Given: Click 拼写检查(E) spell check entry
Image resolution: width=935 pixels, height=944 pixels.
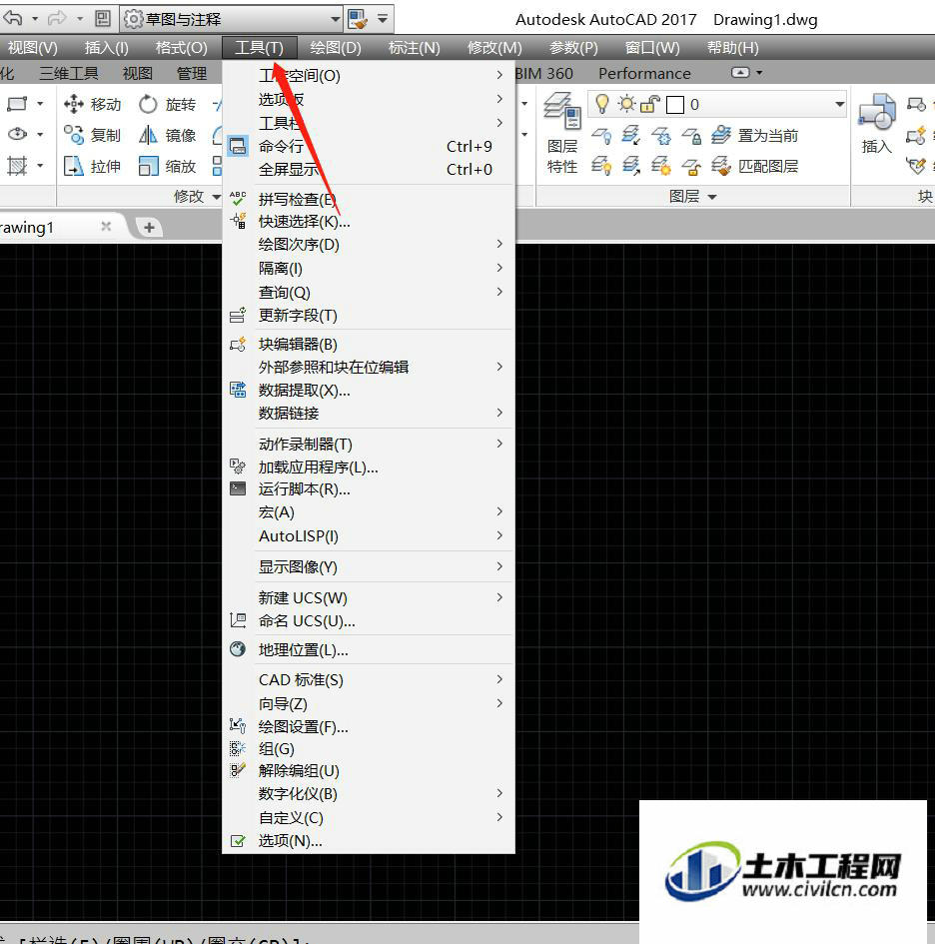Looking at the screenshot, I should click(369, 199).
